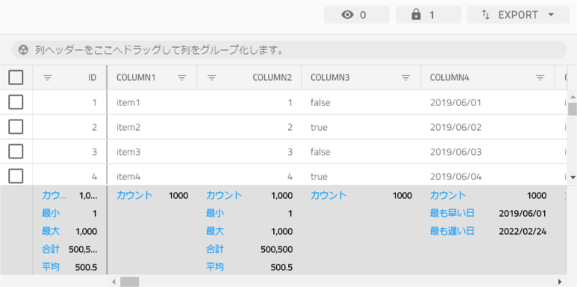This screenshot has height=287, width=577.
Task: Click the ID column 平均 summary label
Action: click(x=51, y=267)
